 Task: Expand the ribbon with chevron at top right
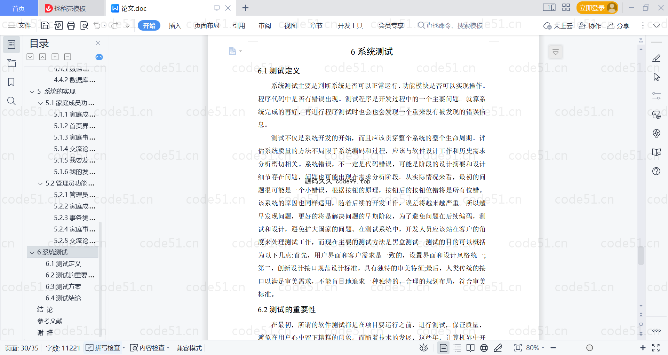(x=656, y=25)
